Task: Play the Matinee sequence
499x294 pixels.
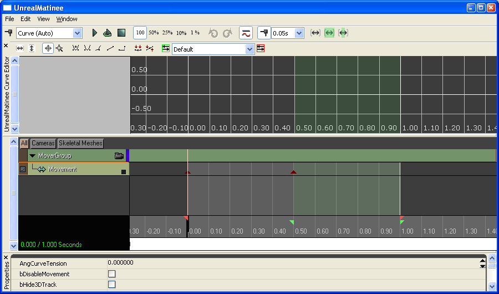Action: coord(94,33)
